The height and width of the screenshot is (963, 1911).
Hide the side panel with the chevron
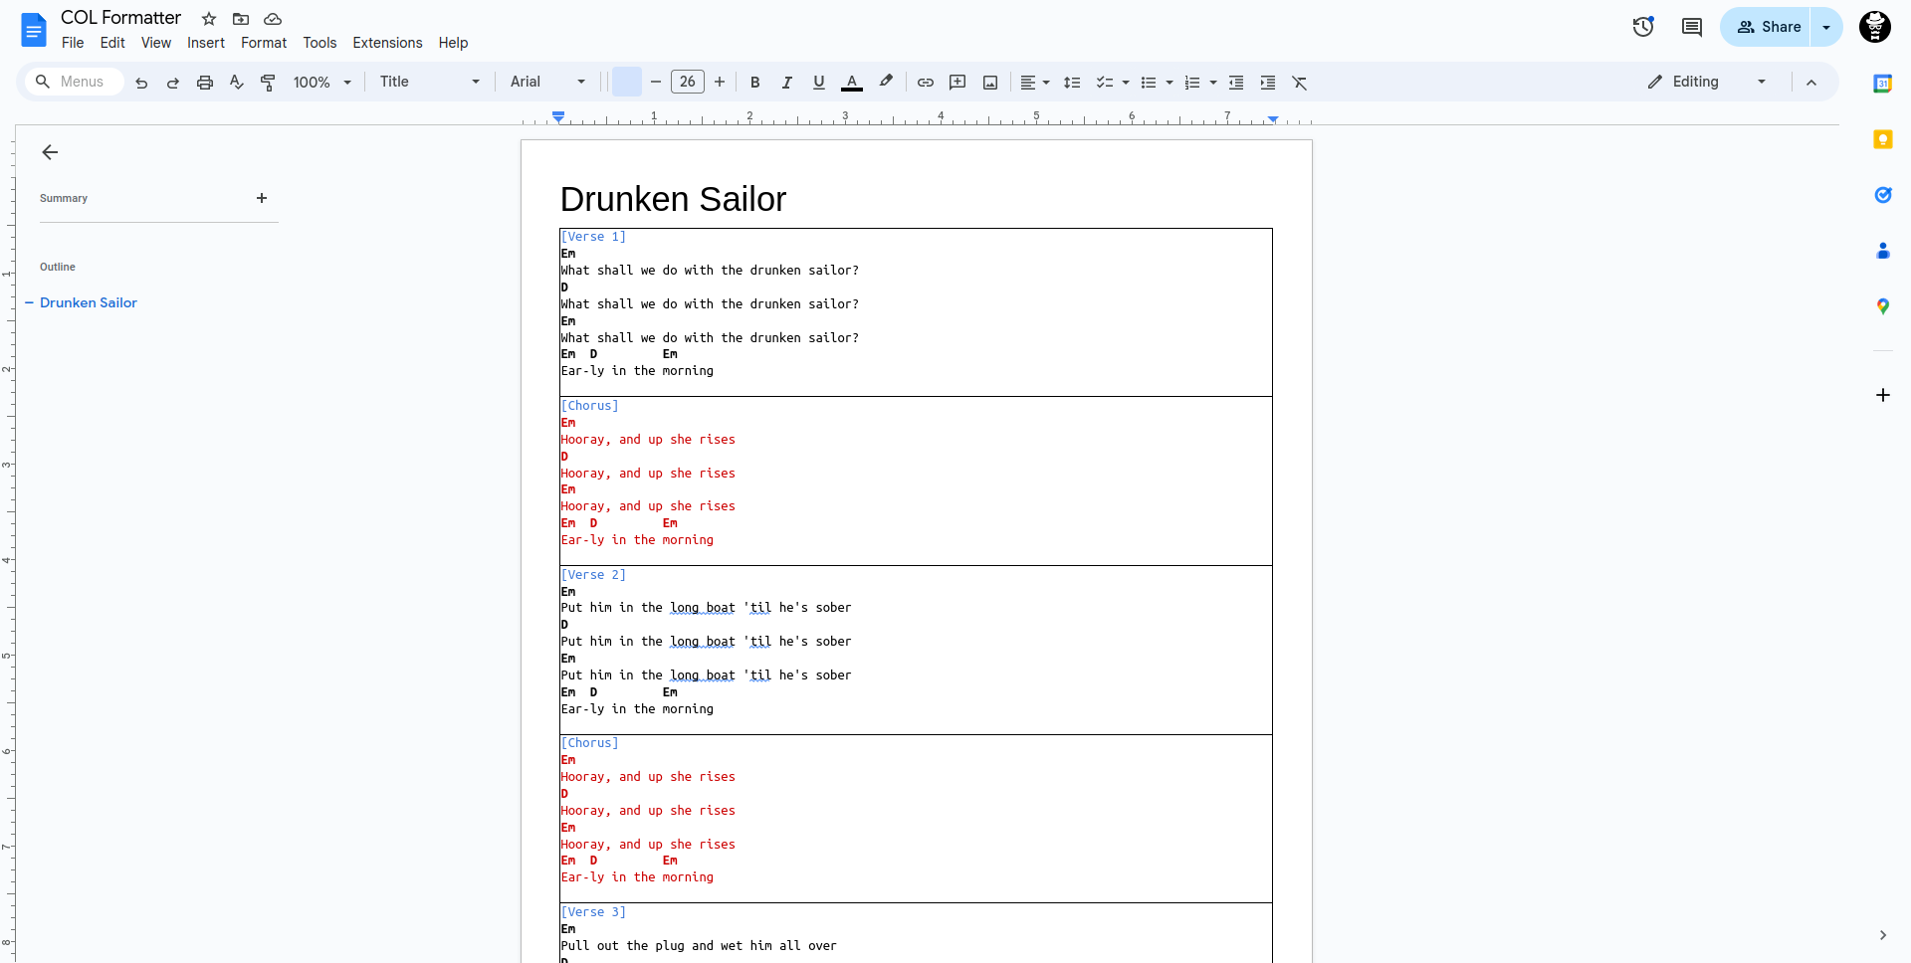point(1883,935)
